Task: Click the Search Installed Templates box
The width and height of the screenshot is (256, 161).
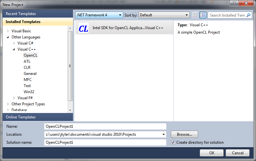Action: click(227, 15)
